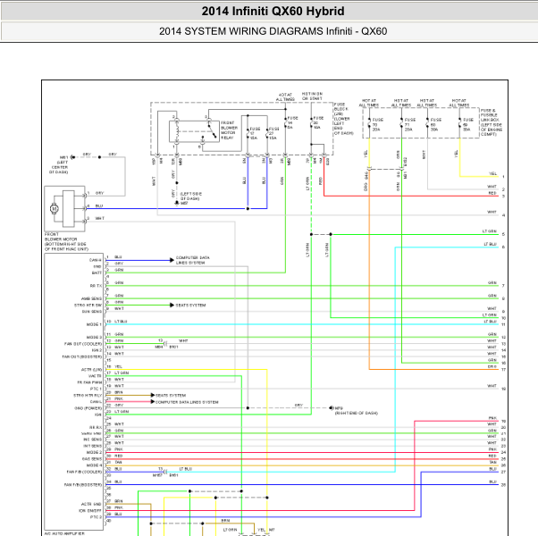Image resolution: width=538 pixels, height=536 pixels.
Task: Select the 'RR RX' pin label
Action: pos(96,427)
